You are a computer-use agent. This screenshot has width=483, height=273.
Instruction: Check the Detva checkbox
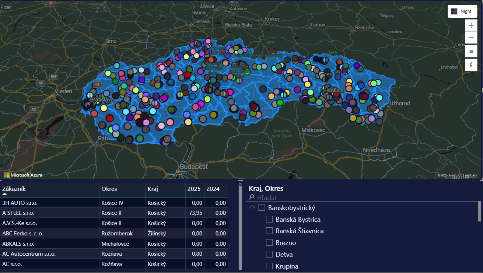[269, 254]
